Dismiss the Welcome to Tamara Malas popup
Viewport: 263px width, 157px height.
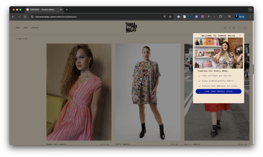click(x=240, y=36)
